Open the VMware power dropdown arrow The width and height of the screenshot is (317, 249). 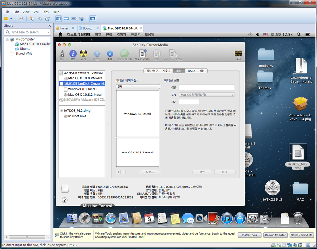(x=11, y=19)
